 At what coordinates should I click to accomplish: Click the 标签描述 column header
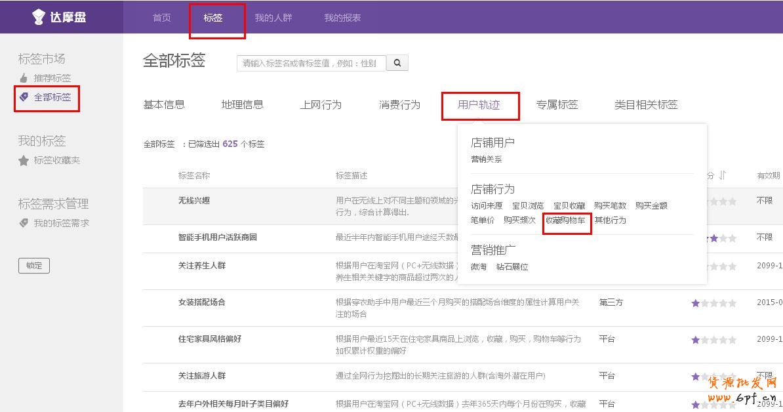coord(351,176)
